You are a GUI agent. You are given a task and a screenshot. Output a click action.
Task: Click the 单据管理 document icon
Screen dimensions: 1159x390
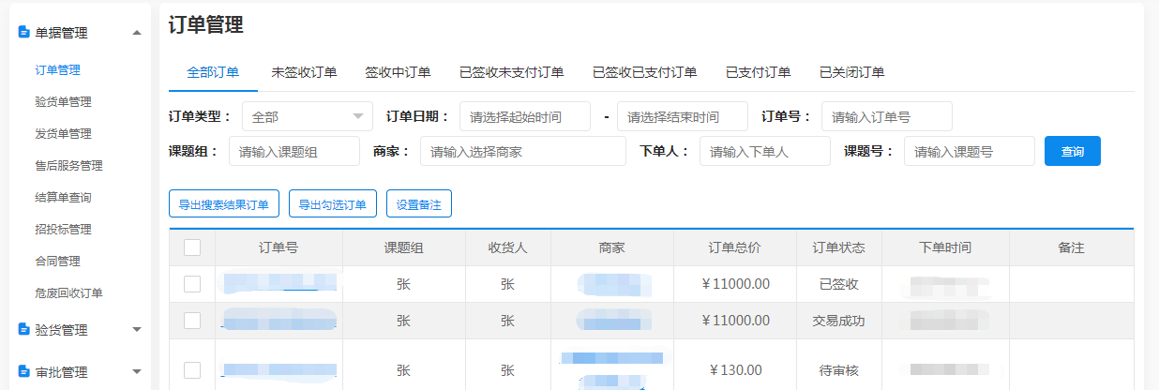click(x=24, y=33)
